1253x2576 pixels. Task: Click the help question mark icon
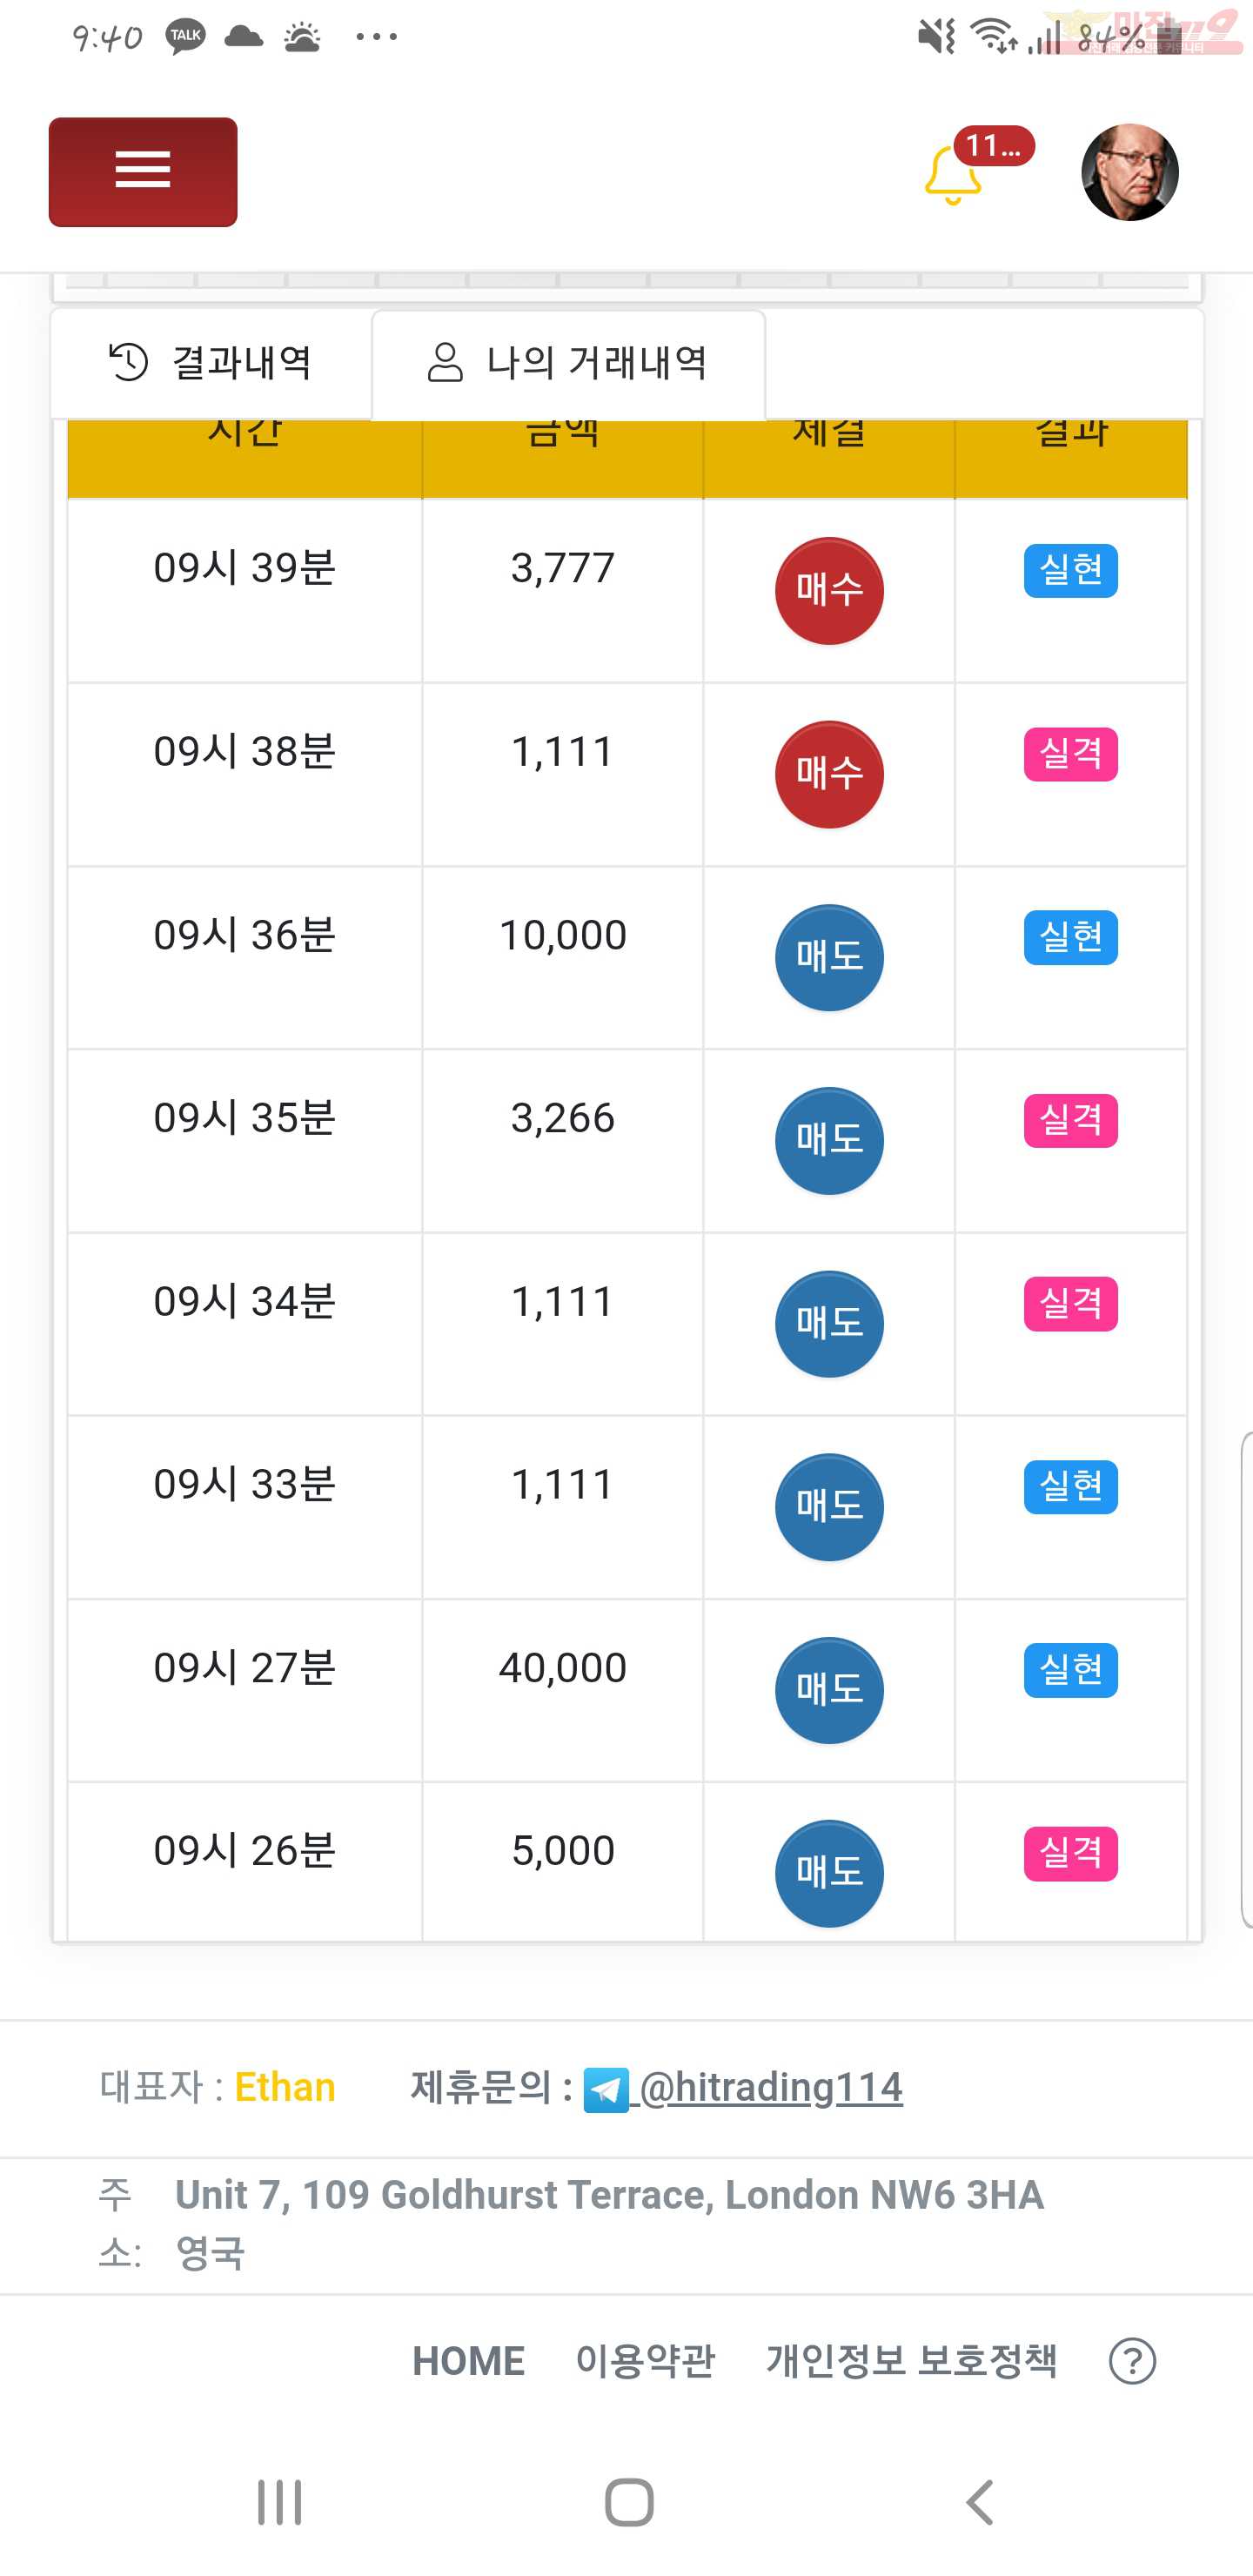1132,2361
